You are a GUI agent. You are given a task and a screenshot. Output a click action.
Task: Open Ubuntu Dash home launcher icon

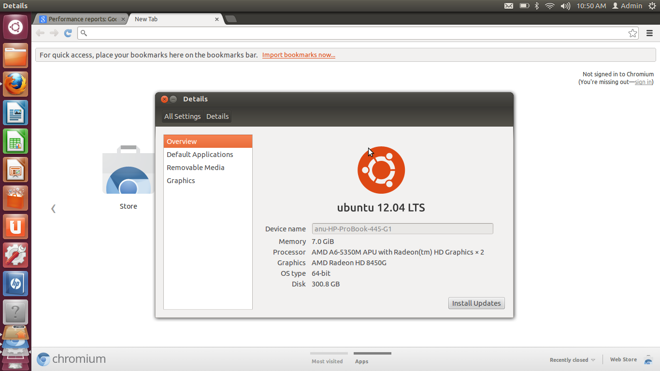(x=15, y=27)
